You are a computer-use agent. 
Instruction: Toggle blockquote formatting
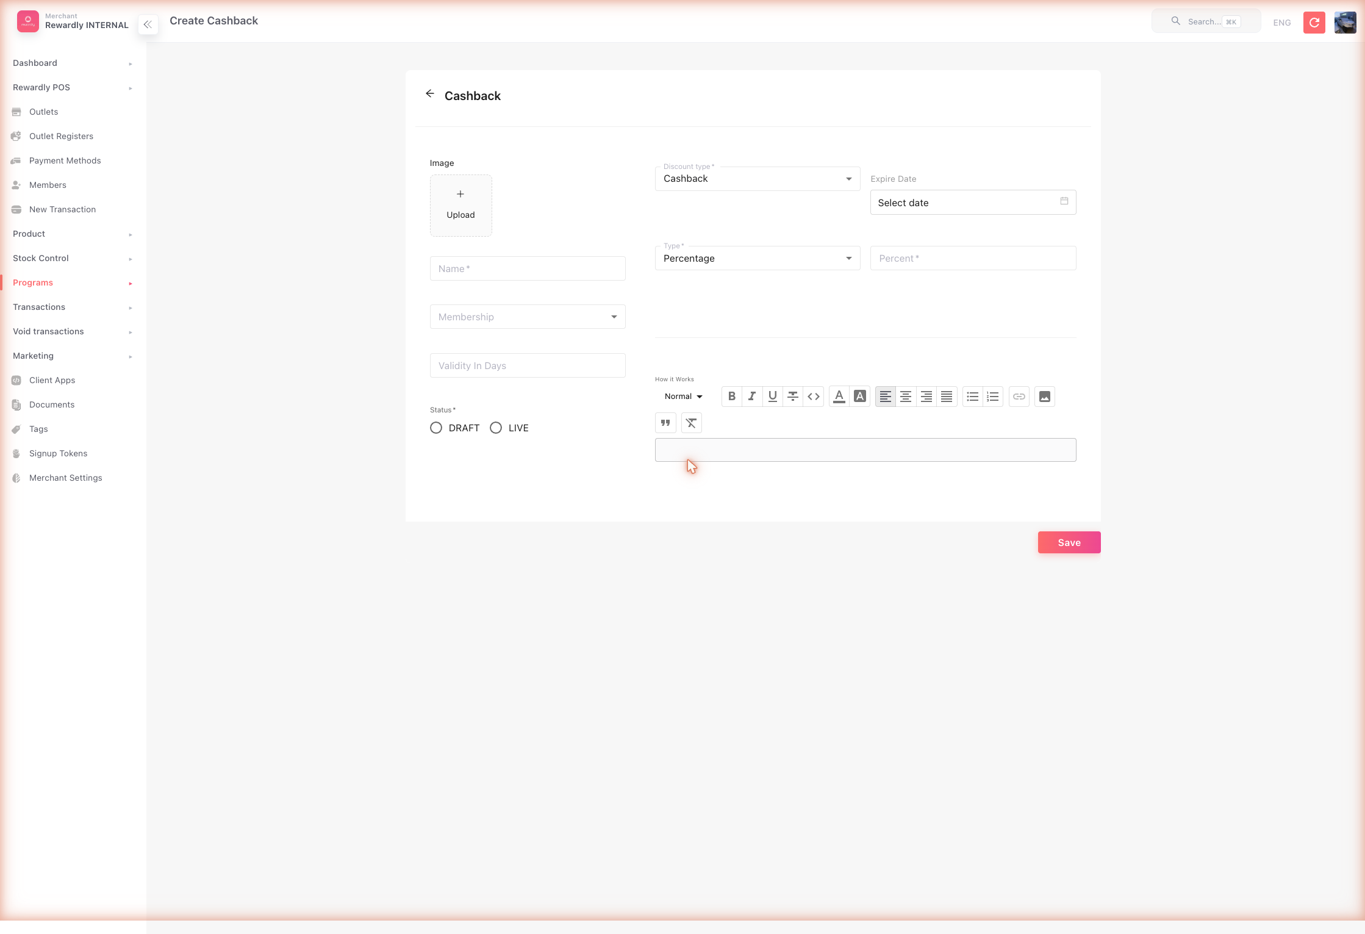click(x=665, y=423)
